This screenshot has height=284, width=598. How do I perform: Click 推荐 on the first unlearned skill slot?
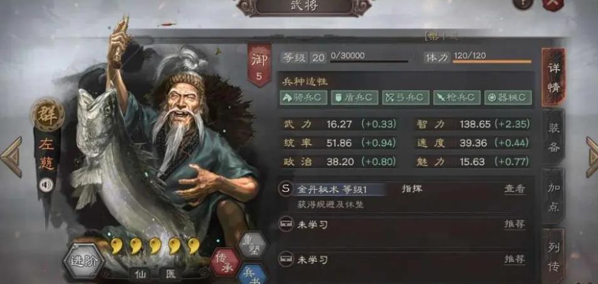click(x=515, y=224)
